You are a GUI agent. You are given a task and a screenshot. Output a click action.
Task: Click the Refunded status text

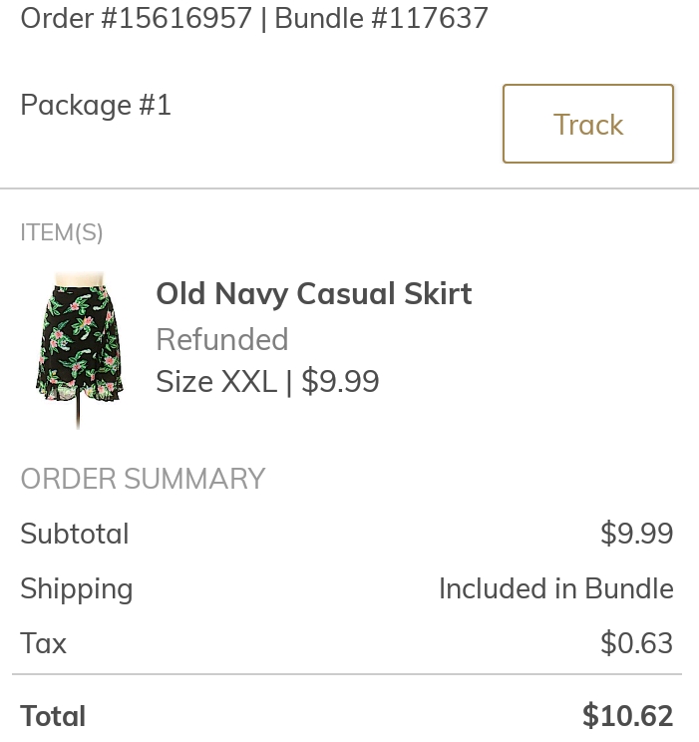tap(221, 339)
